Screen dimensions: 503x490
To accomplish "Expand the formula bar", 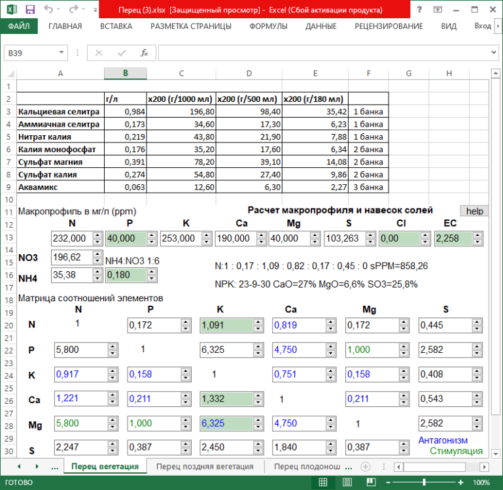I will pyautogui.click(x=496, y=53).
